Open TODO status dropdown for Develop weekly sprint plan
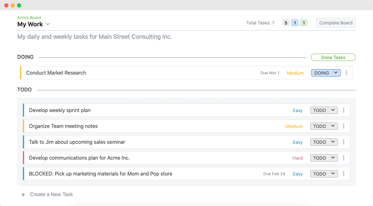Image resolution: width=373 pixels, height=206 pixels. (x=324, y=110)
